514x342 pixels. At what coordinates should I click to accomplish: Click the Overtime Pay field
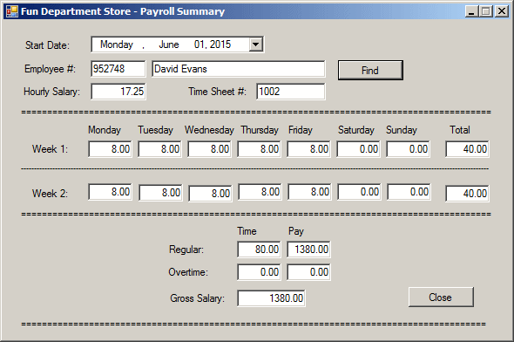coord(308,272)
